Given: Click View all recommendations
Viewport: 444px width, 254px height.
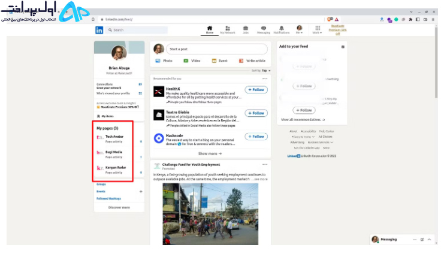Looking at the screenshot, I should point(303,120).
